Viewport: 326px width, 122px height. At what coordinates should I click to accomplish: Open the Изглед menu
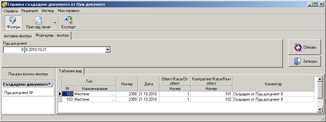click(x=48, y=11)
